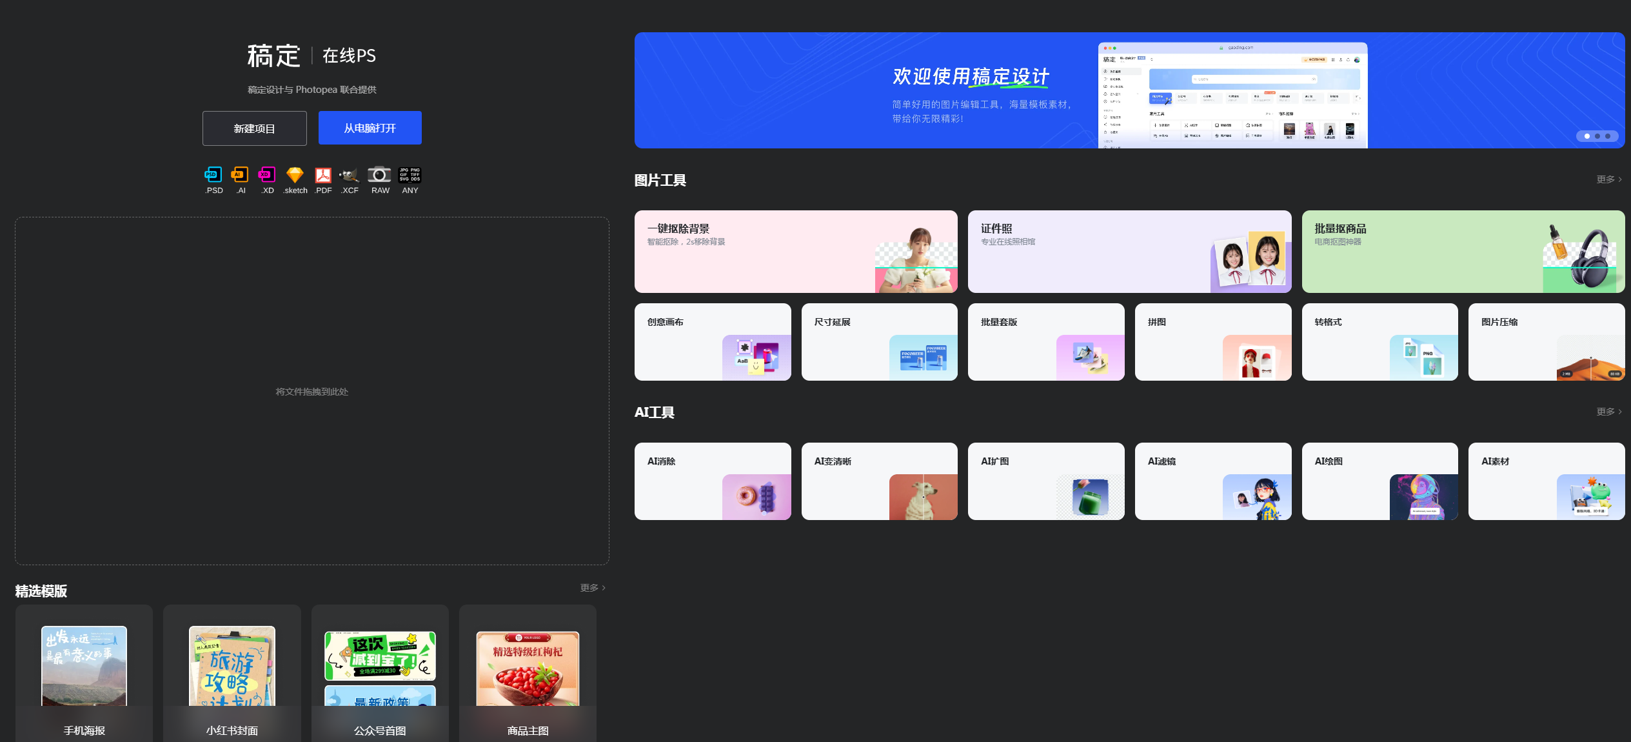
Task: Click the second carousel indicator dot
Action: click(1596, 135)
